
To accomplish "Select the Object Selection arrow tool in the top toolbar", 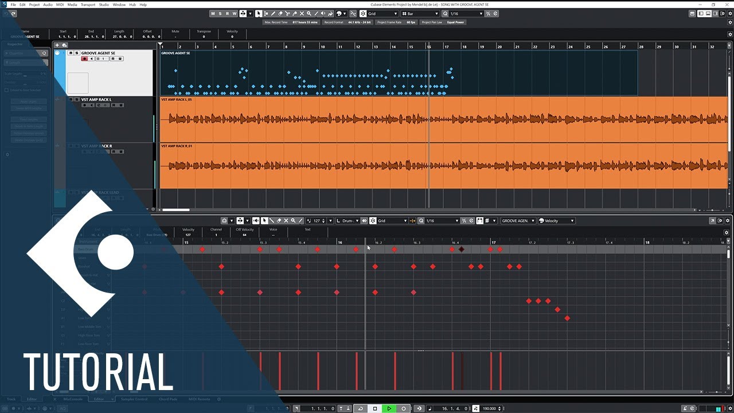I will [x=259, y=13].
